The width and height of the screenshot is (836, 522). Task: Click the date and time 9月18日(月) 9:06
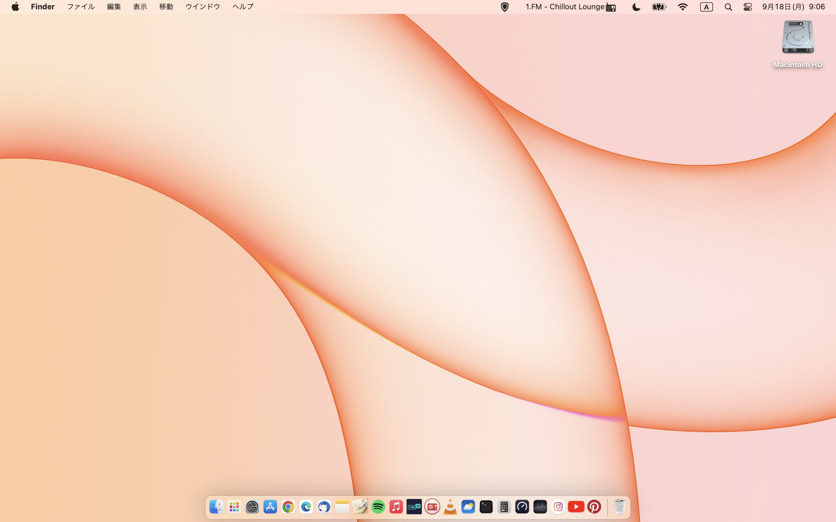[794, 7]
